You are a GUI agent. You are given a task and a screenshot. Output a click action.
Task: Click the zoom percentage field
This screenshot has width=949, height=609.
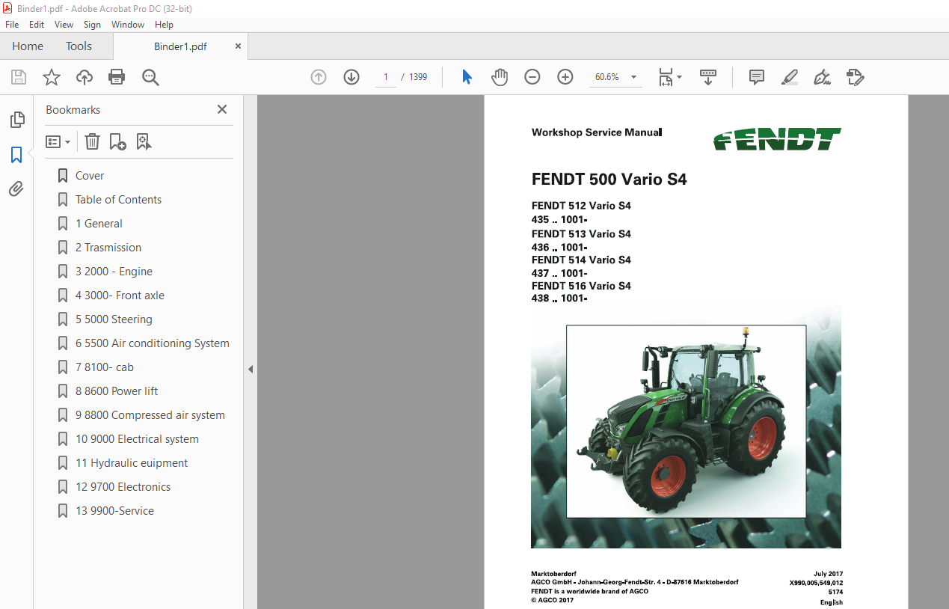click(x=607, y=77)
